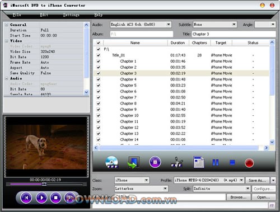Uncheck the Title_01 checkbox
The image size is (280, 212).
point(98,55)
